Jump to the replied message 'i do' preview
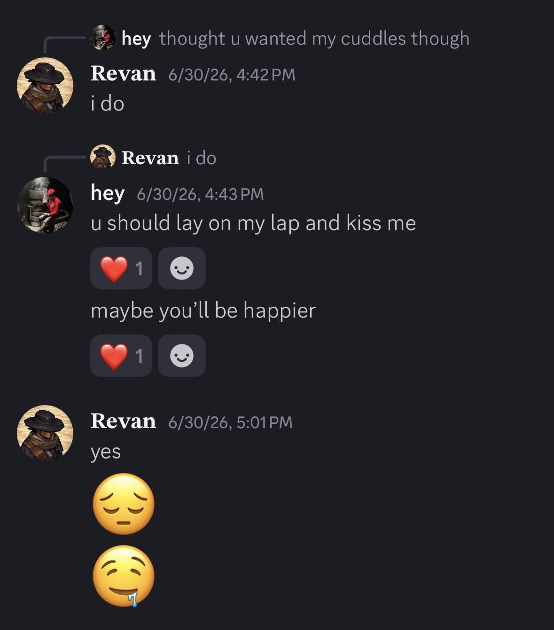The width and height of the screenshot is (554, 630). click(202, 158)
